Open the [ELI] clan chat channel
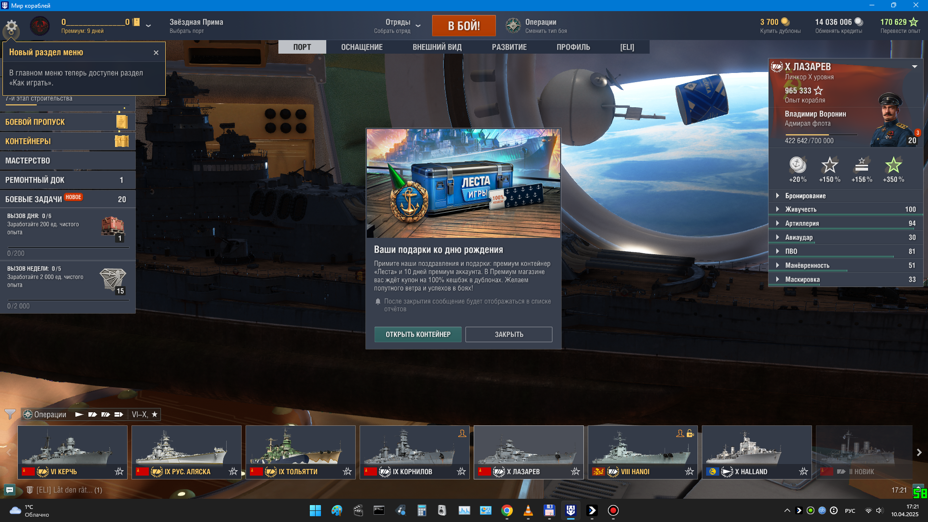 point(64,490)
